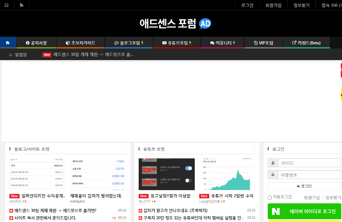
Task: Open post 게재율이 갑자기 떨어졌는데
Action: [x=96, y=196]
